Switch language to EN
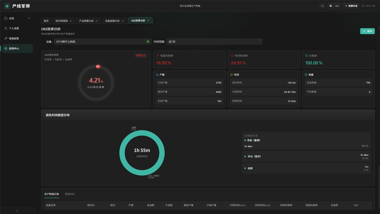This screenshot has height=214, width=380. [337, 6]
